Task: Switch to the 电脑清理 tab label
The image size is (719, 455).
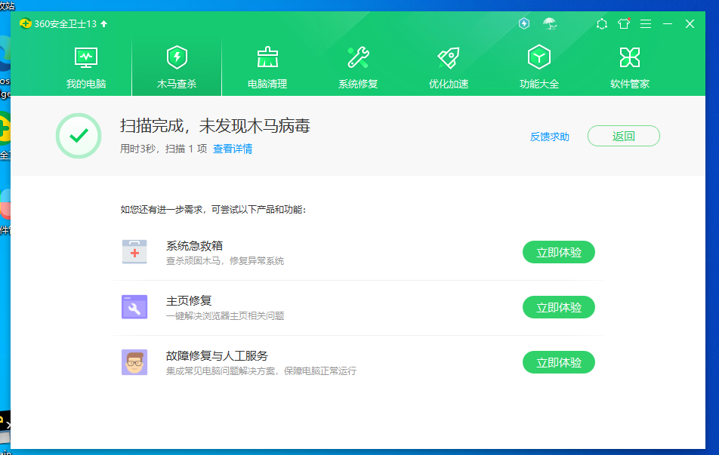Action: pyautogui.click(x=267, y=84)
